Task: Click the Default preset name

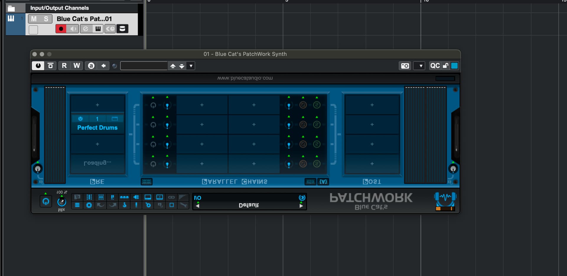Action: click(x=249, y=205)
